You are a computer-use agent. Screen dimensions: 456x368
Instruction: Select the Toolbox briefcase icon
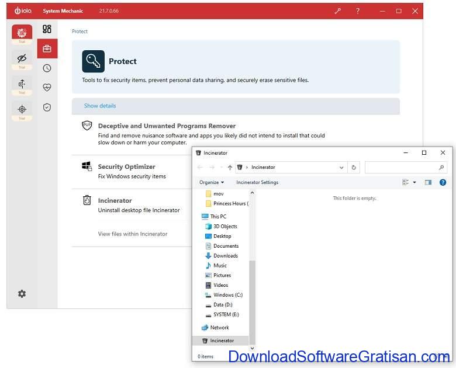tap(47, 48)
